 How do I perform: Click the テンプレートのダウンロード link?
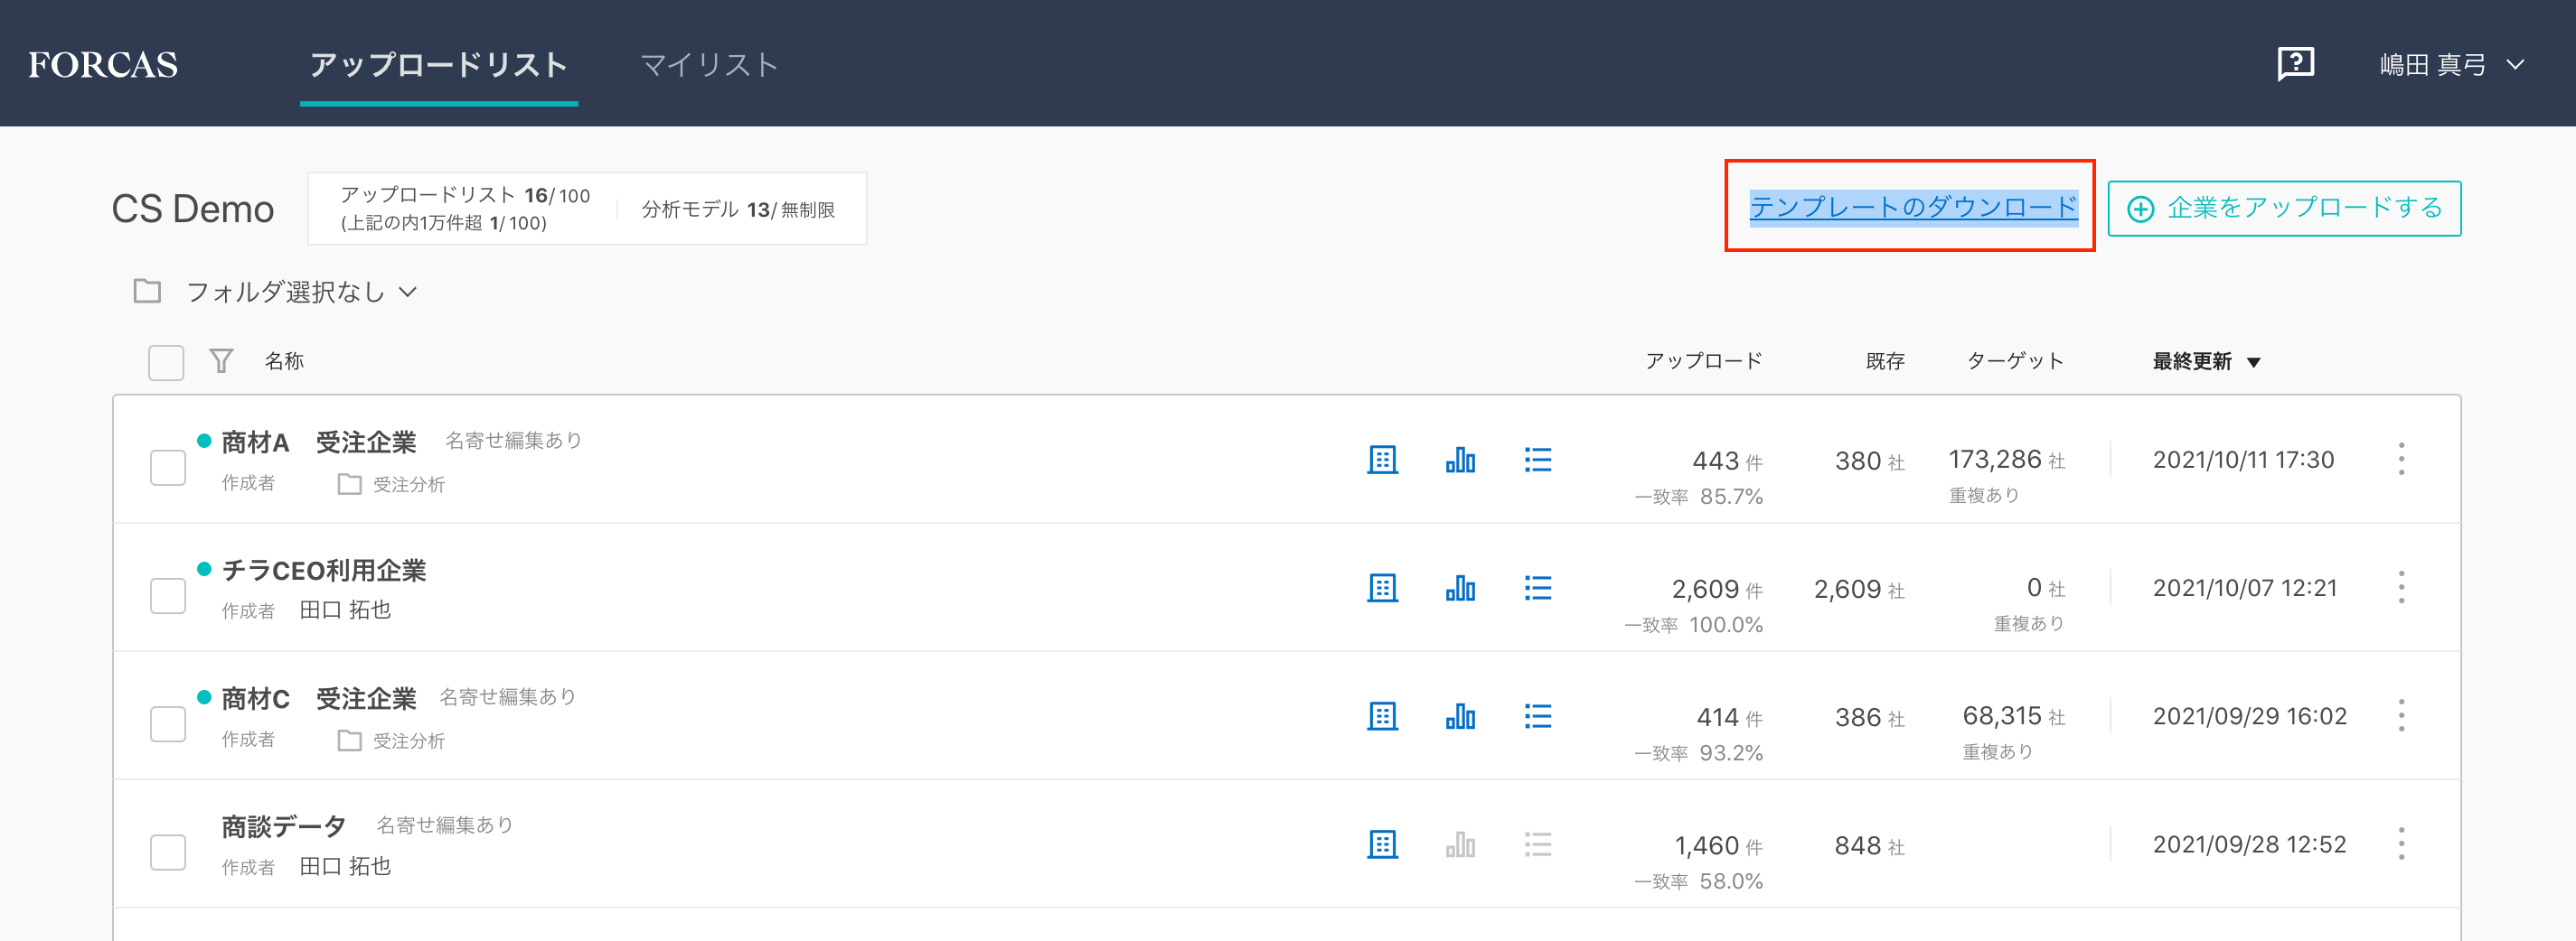[1912, 207]
